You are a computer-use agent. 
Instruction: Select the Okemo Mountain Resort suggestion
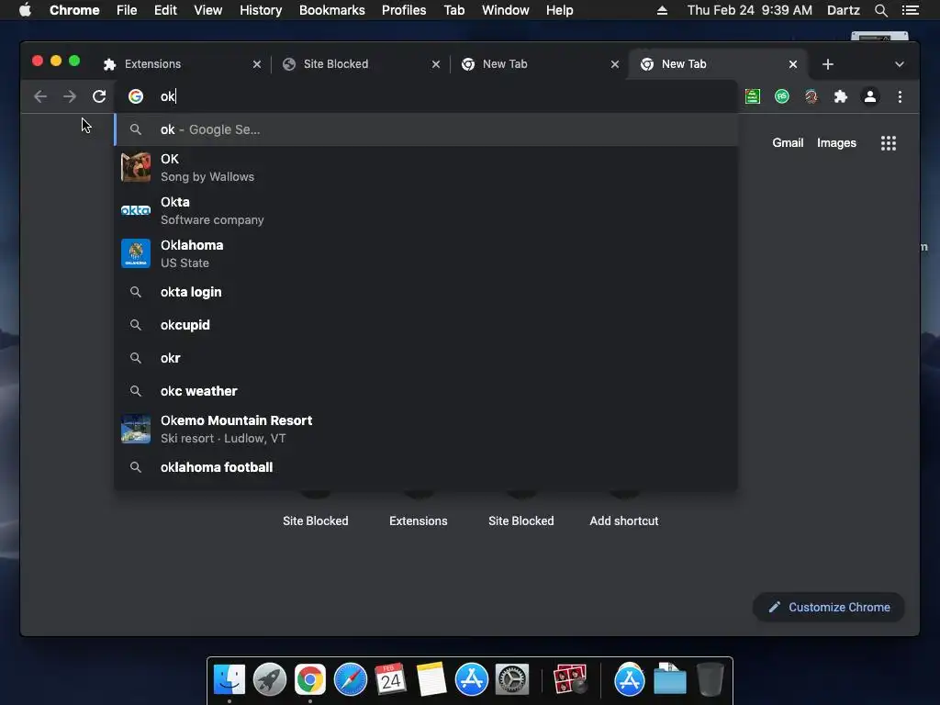(426, 430)
